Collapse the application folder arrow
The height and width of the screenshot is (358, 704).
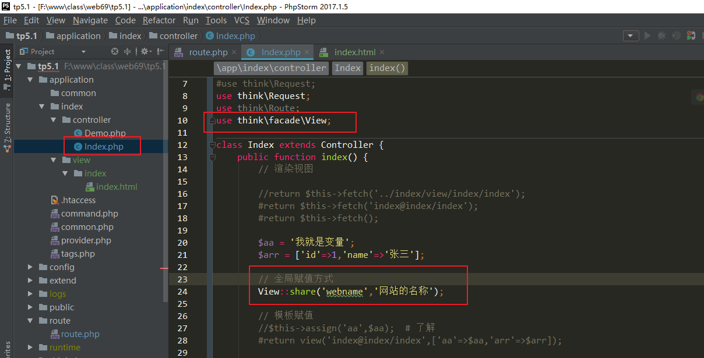tap(30, 80)
